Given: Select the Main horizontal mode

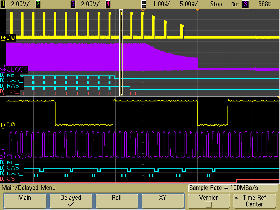Looking at the screenshot, I should [x=25, y=201].
